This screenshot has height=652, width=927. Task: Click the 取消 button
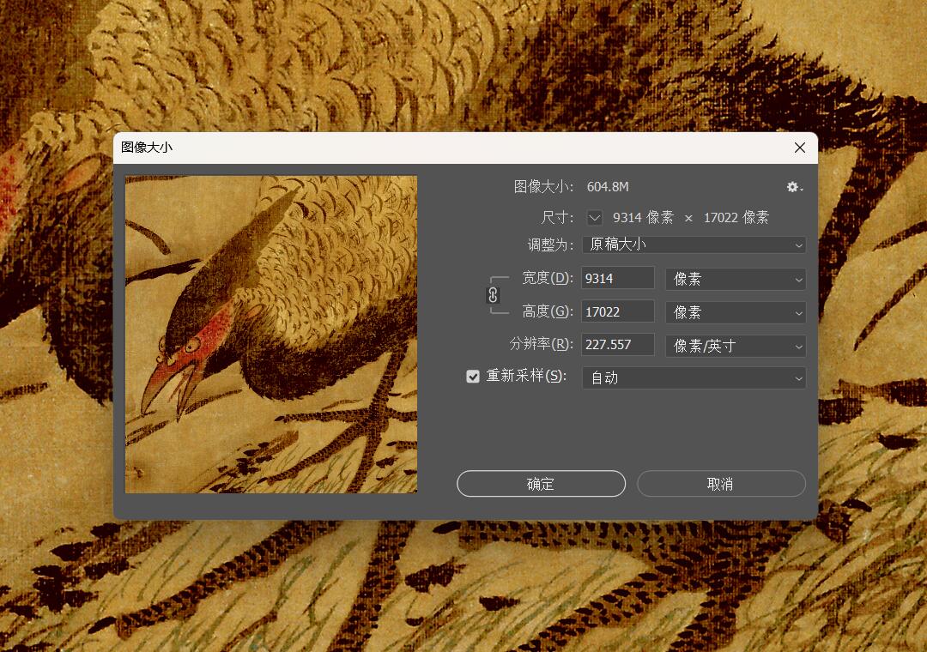(x=721, y=484)
